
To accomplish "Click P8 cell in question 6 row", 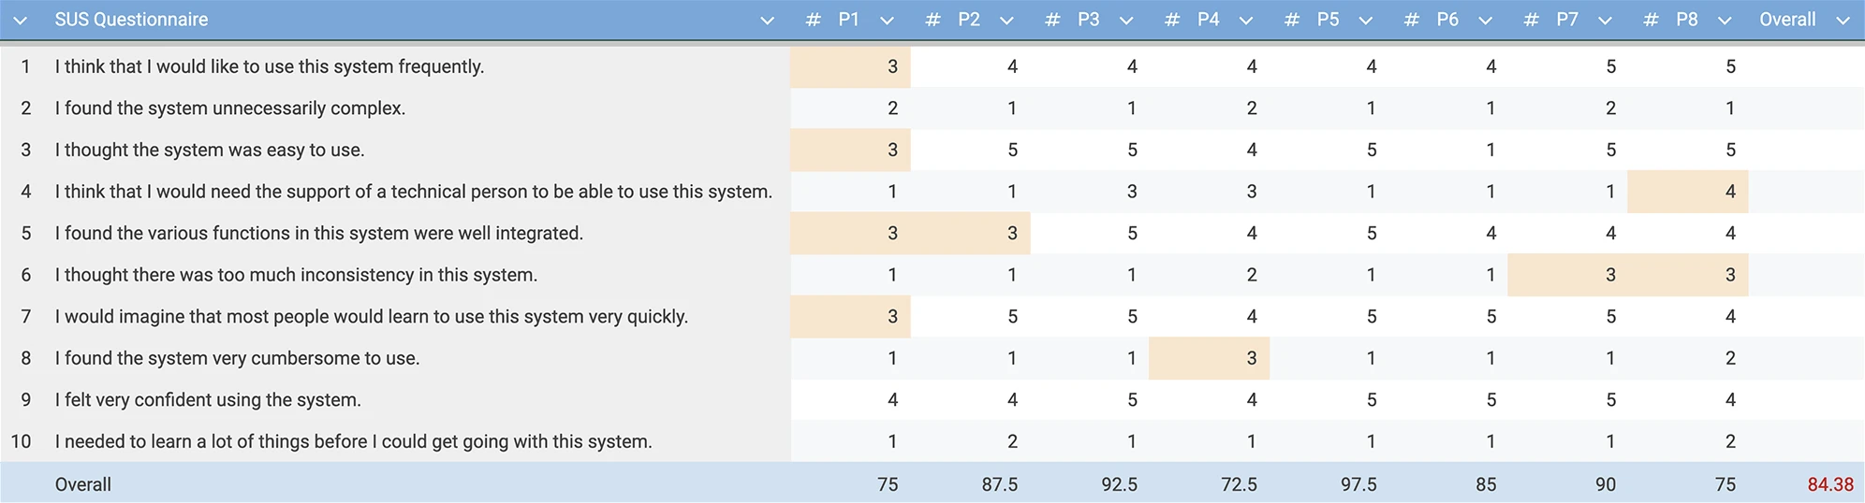I will pos(1688,275).
